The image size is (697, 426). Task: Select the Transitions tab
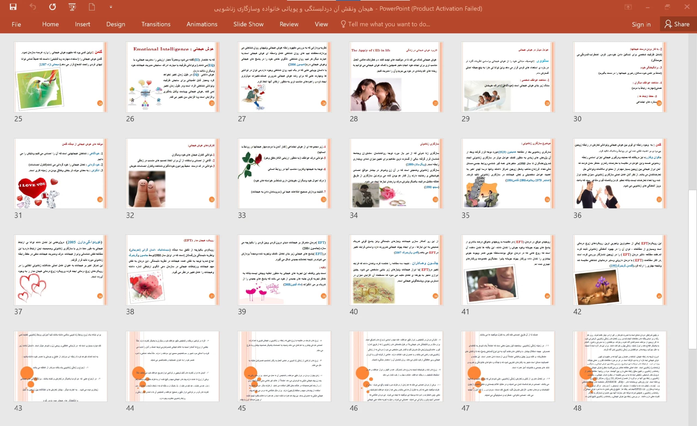tap(156, 24)
